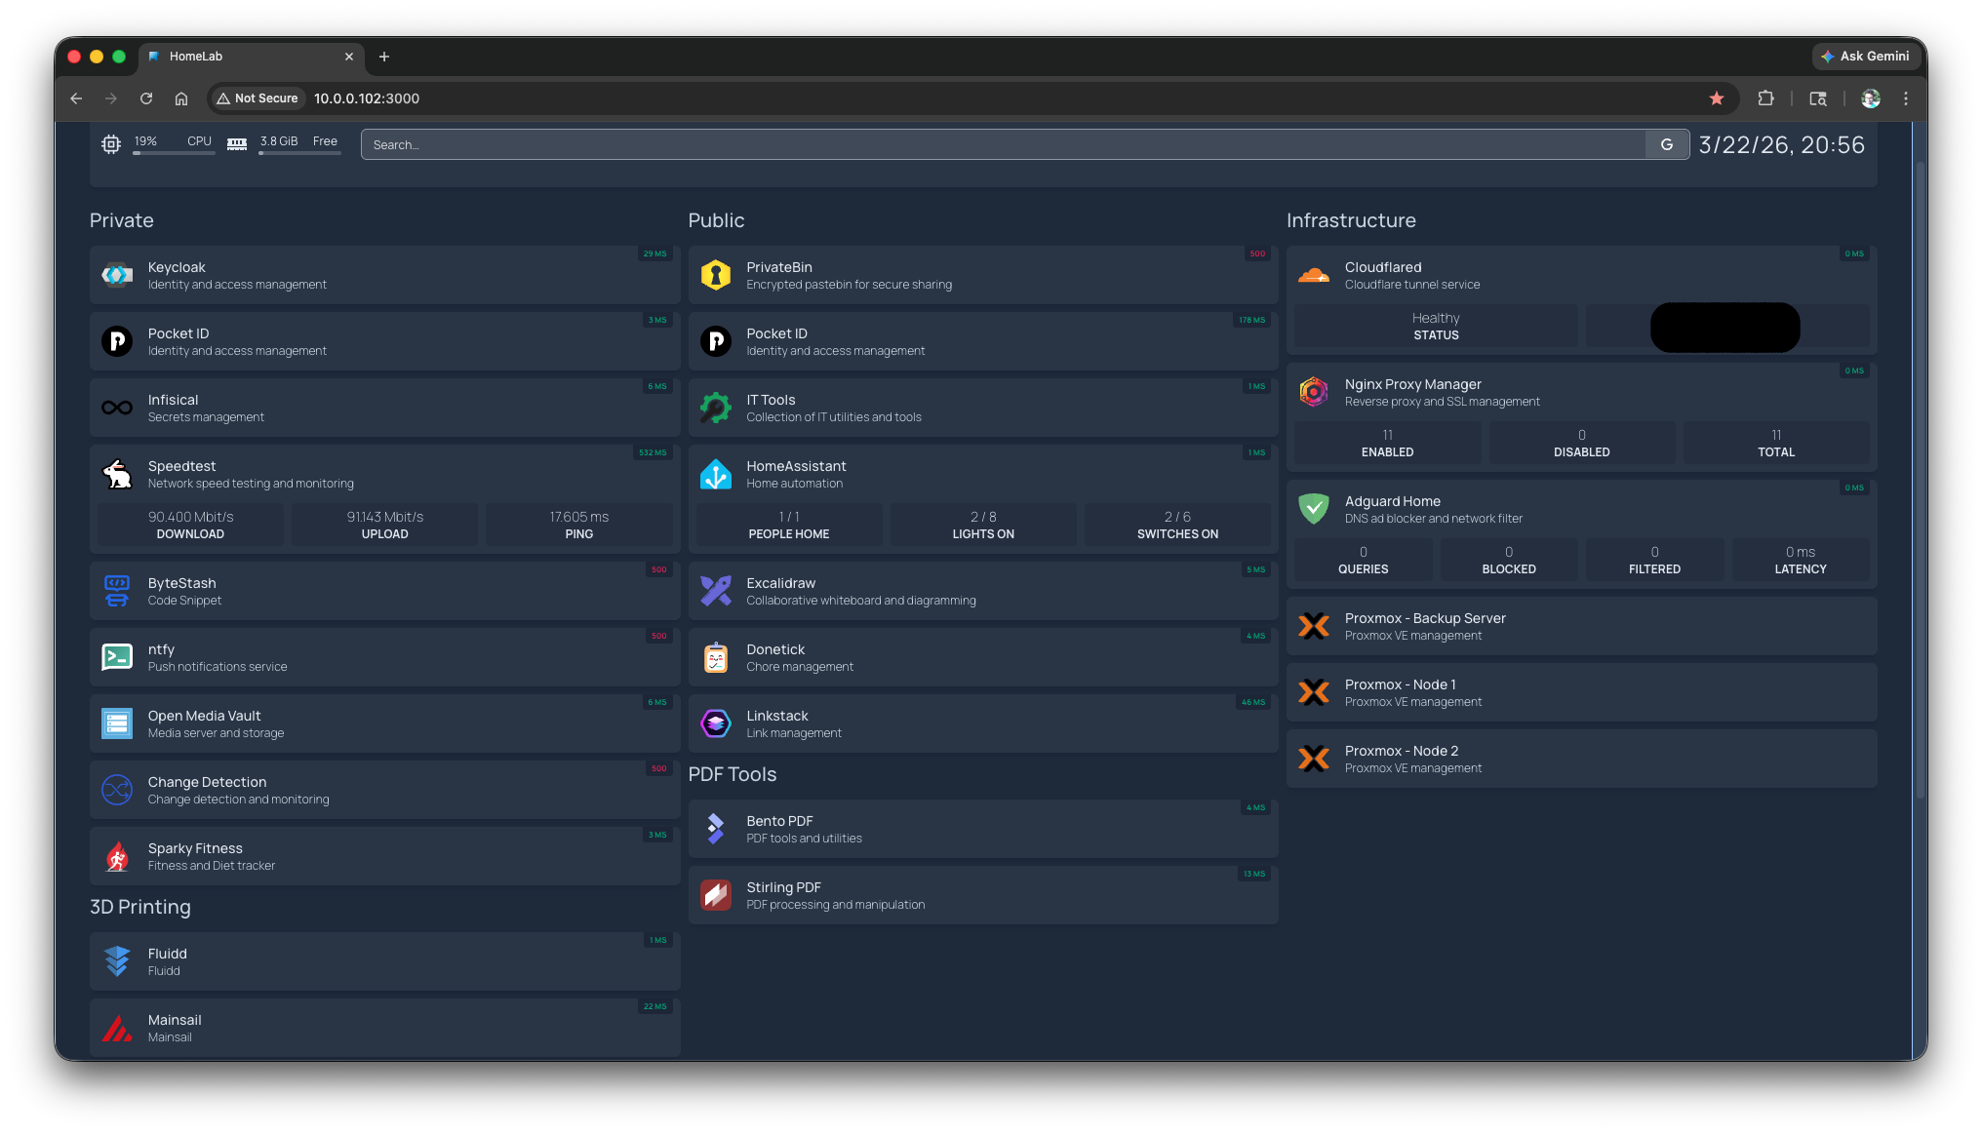Click the Google search provider button

[1667, 144]
